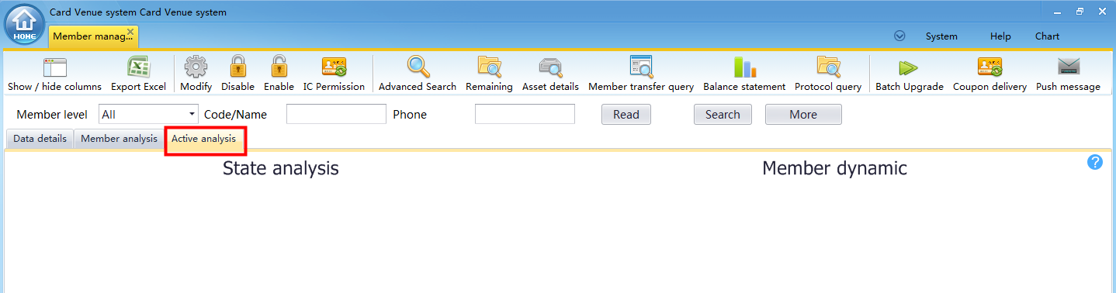
Task: Click the HOME logo button
Action: pos(24,24)
